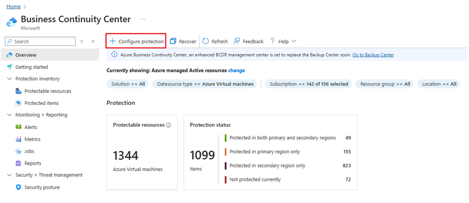Click the Overview cloud icon in sidebar

click(x=10, y=55)
